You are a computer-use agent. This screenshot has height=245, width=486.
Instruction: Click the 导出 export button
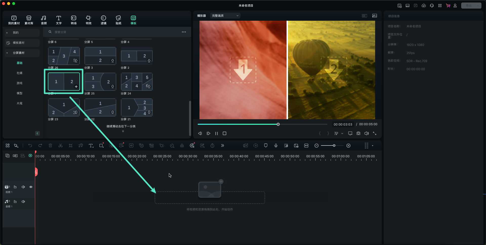click(469, 6)
